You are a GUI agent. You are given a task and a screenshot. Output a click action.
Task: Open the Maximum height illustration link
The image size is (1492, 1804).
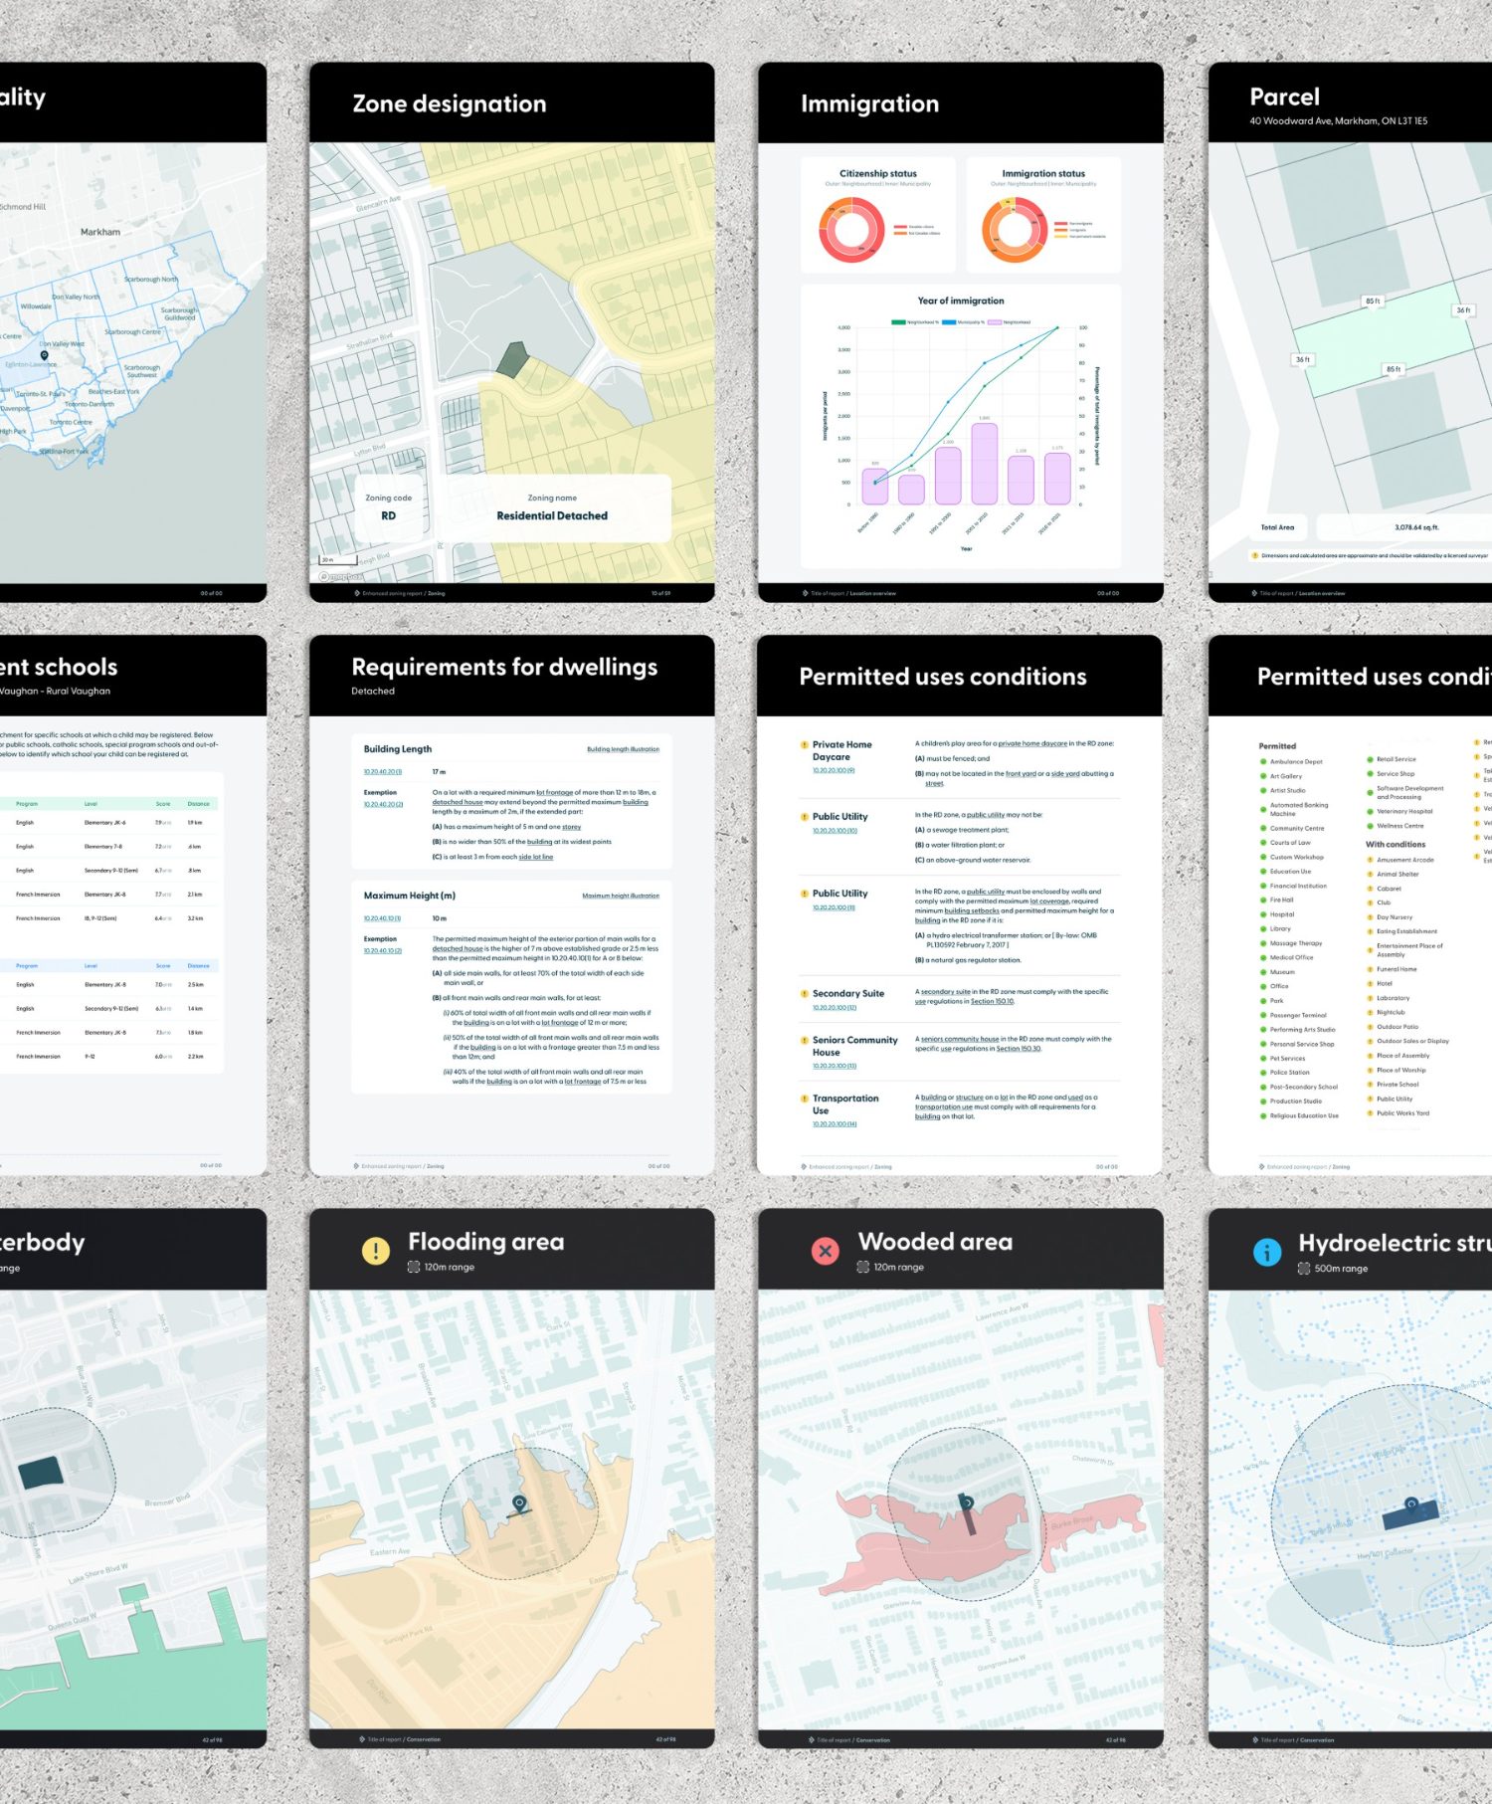[621, 896]
